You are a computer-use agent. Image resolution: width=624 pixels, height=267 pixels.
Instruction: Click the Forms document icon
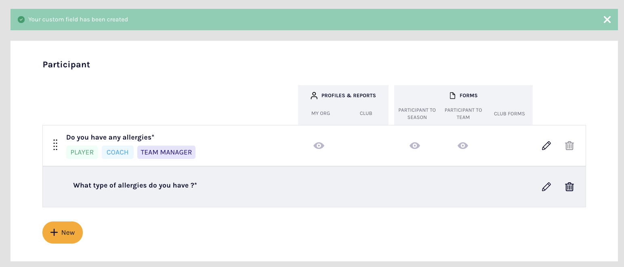click(x=452, y=96)
